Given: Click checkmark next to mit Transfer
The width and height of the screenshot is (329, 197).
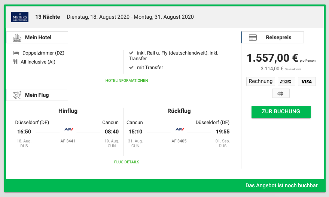Looking at the screenshot, I should coord(131,68).
